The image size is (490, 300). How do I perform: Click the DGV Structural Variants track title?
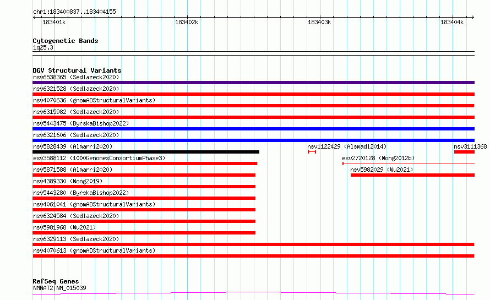click(77, 70)
